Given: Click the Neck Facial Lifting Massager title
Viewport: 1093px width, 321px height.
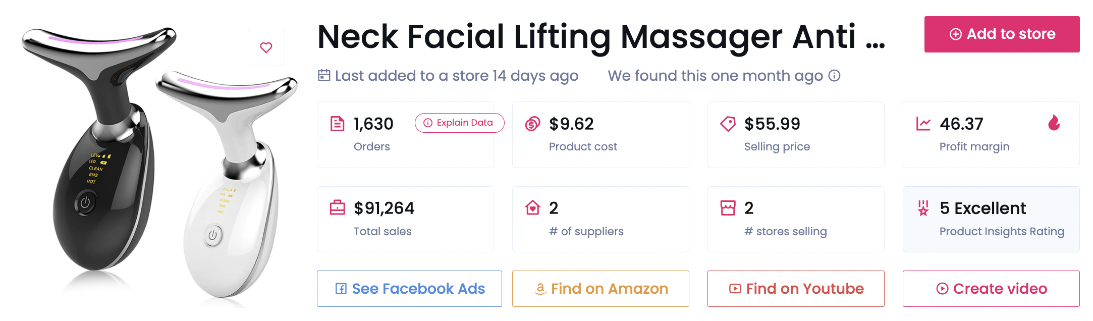Looking at the screenshot, I should click(600, 37).
